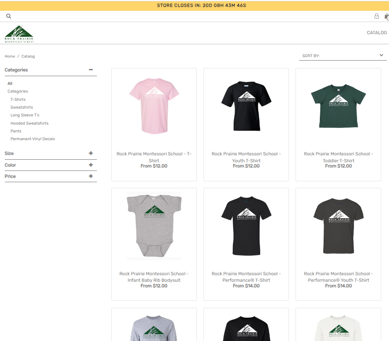Filter by Permanent Vinyl Decals category
The height and width of the screenshot is (341, 389).
click(32, 139)
